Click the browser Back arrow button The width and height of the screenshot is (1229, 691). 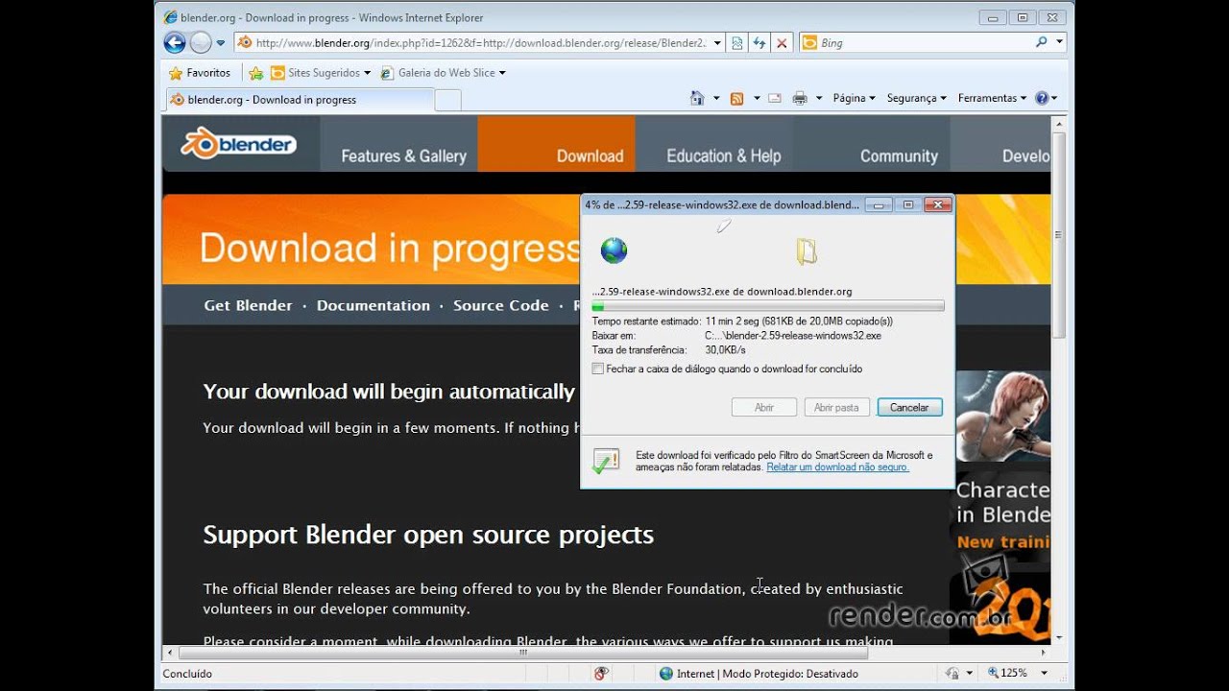(174, 42)
